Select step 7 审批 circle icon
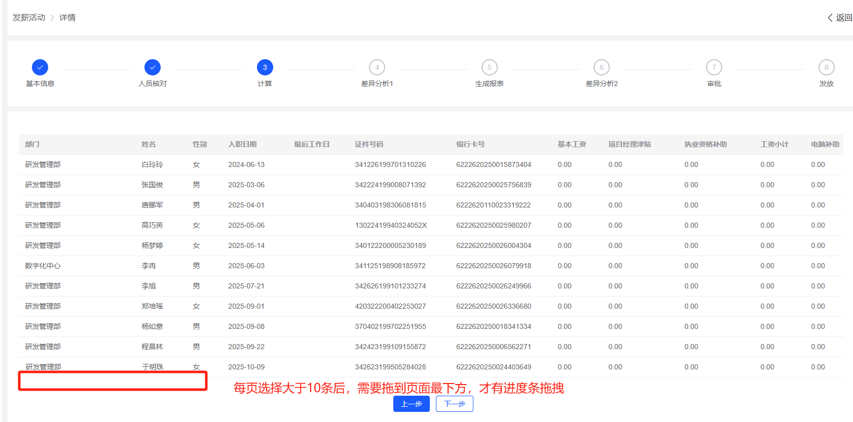Screen dimensions: 853x422 pos(714,67)
